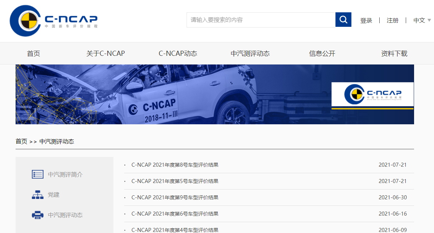This screenshot has width=434, height=233.
Task: Open the C-NCAP动态 navigation tab
Action: coord(178,53)
